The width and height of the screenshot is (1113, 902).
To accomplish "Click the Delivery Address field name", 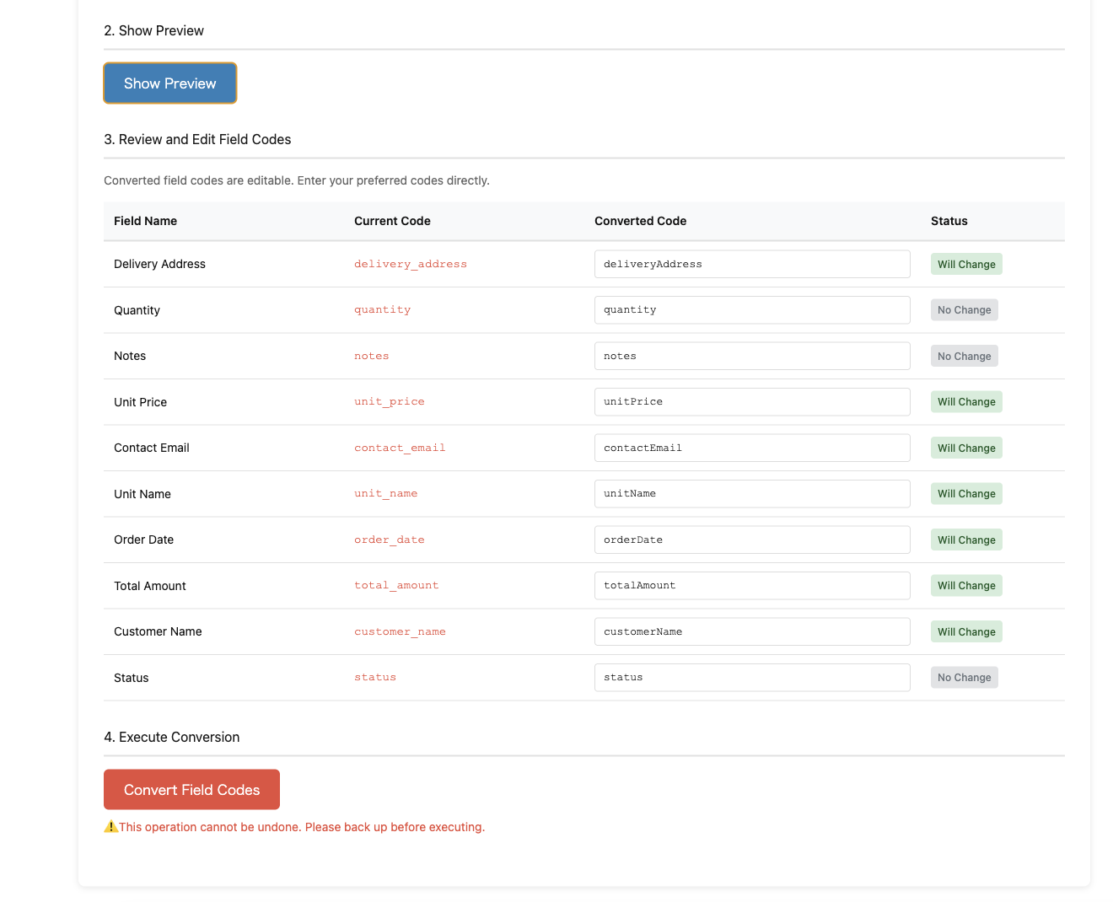I will [x=159, y=264].
